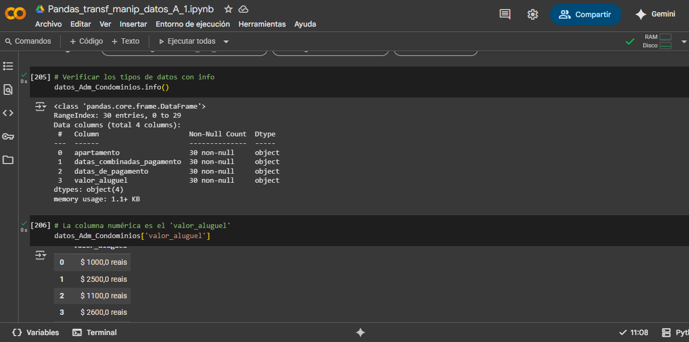Click the Compartir share button
The height and width of the screenshot is (342, 689).
(586, 14)
